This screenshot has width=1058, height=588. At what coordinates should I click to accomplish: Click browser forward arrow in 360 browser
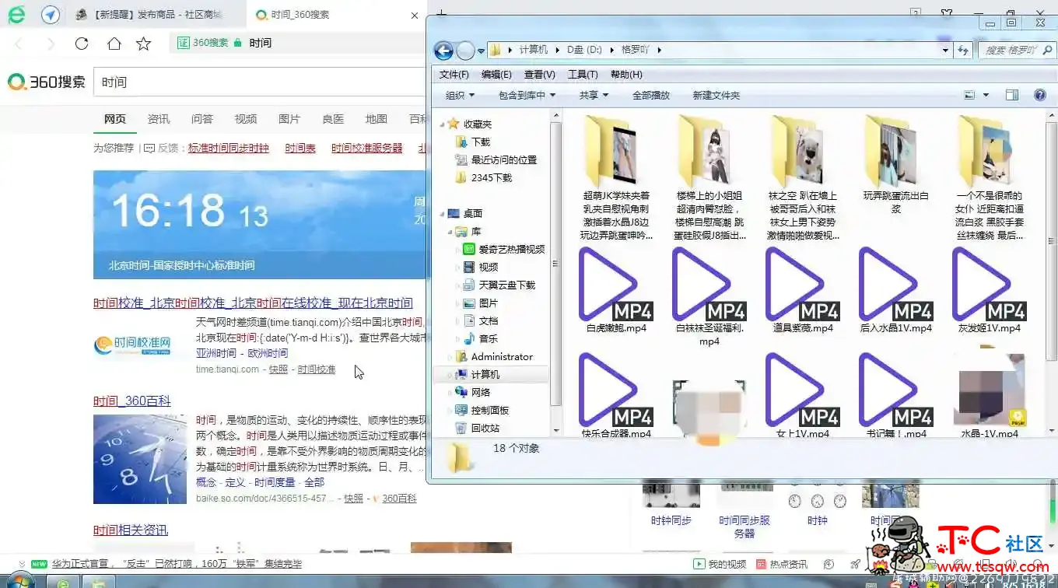pos(51,44)
